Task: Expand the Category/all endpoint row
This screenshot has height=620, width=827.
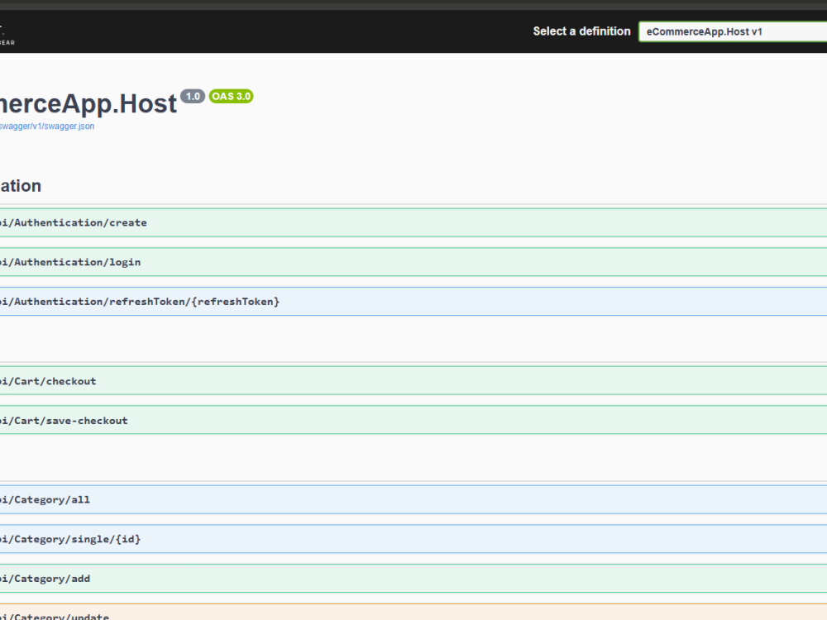Action: [413, 499]
